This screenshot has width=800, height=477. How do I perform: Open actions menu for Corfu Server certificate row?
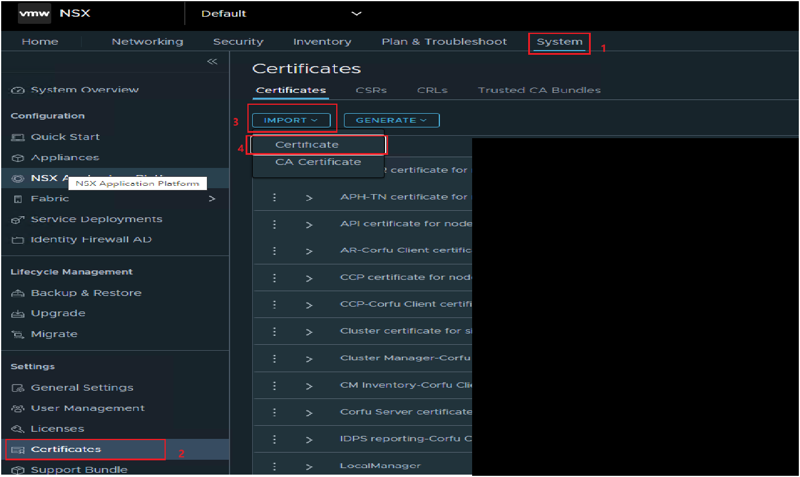(x=274, y=412)
